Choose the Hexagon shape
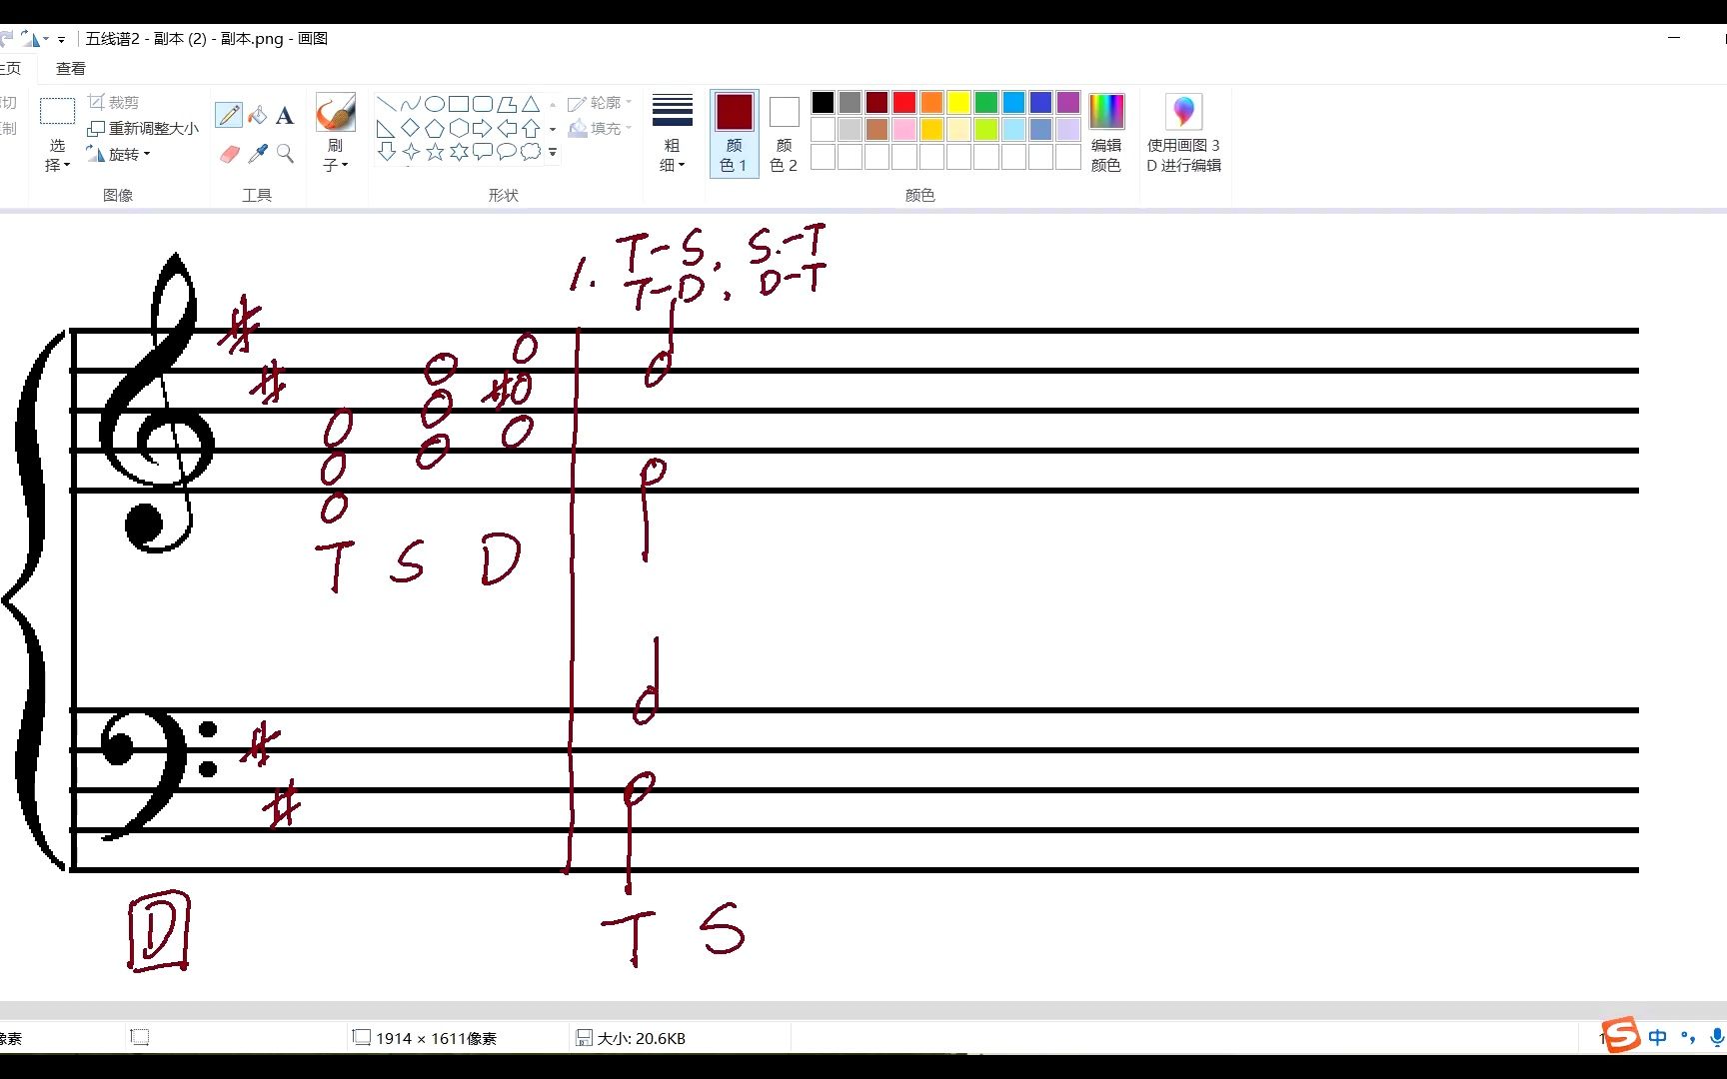 pyautogui.click(x=459, y=128)
